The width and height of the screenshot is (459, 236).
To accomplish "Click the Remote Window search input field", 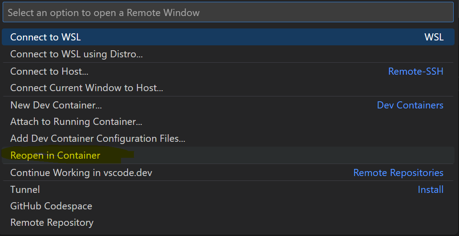I will tap(228, 12).
